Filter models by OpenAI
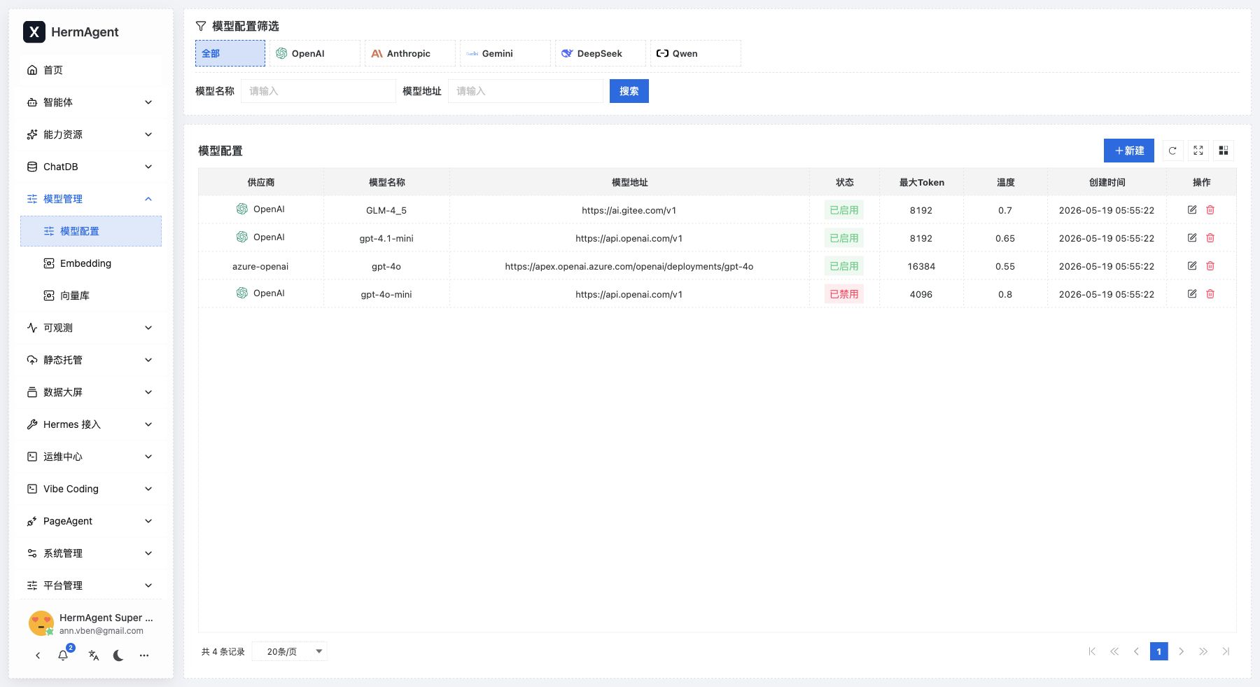Screen dimensions: 1260x687 coord(315,53)
